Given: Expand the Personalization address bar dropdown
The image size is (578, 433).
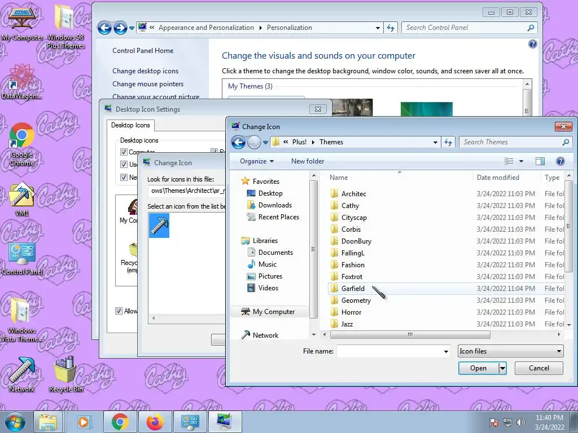Looking at the screenshot, I should pyautogui.click(x=378, y=28).
